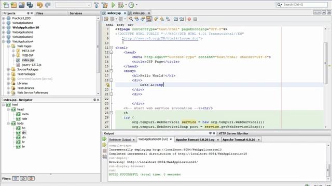Follow the loose.dtd URL link in code
The width and height of the screenshot is (332, 186).
pos(160,38)
